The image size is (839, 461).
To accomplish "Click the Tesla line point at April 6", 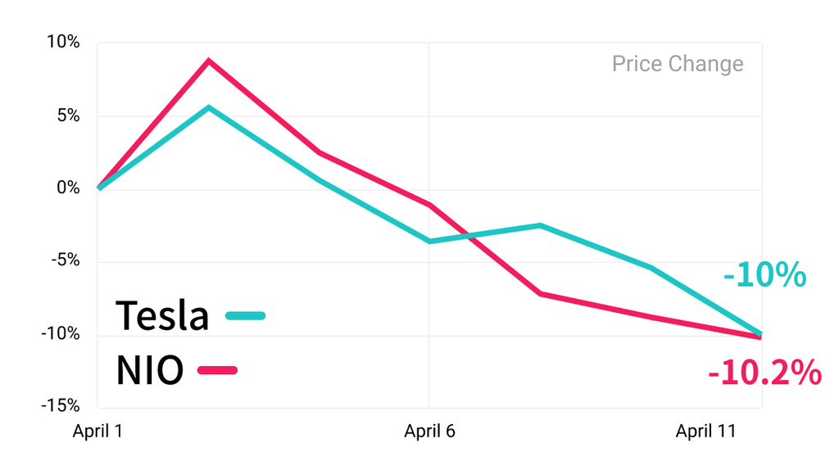I will (x=429, y=242).
